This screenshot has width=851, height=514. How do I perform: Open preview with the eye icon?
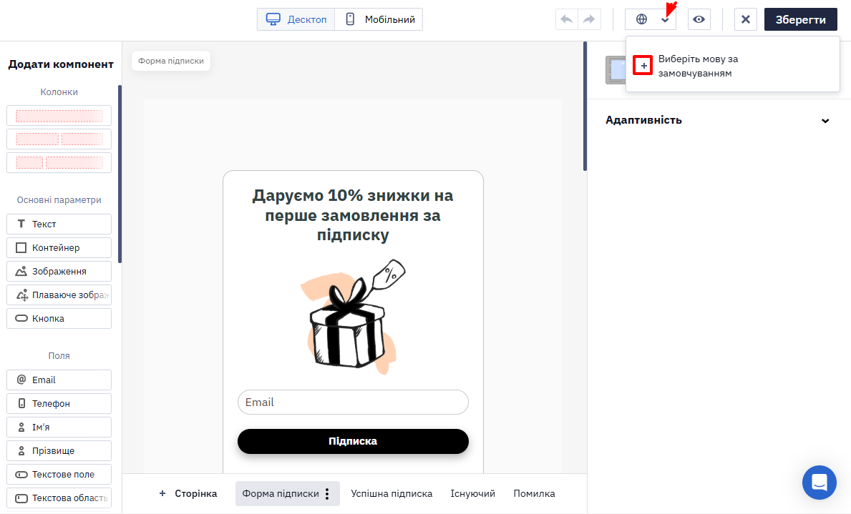[x=699, y=19]
